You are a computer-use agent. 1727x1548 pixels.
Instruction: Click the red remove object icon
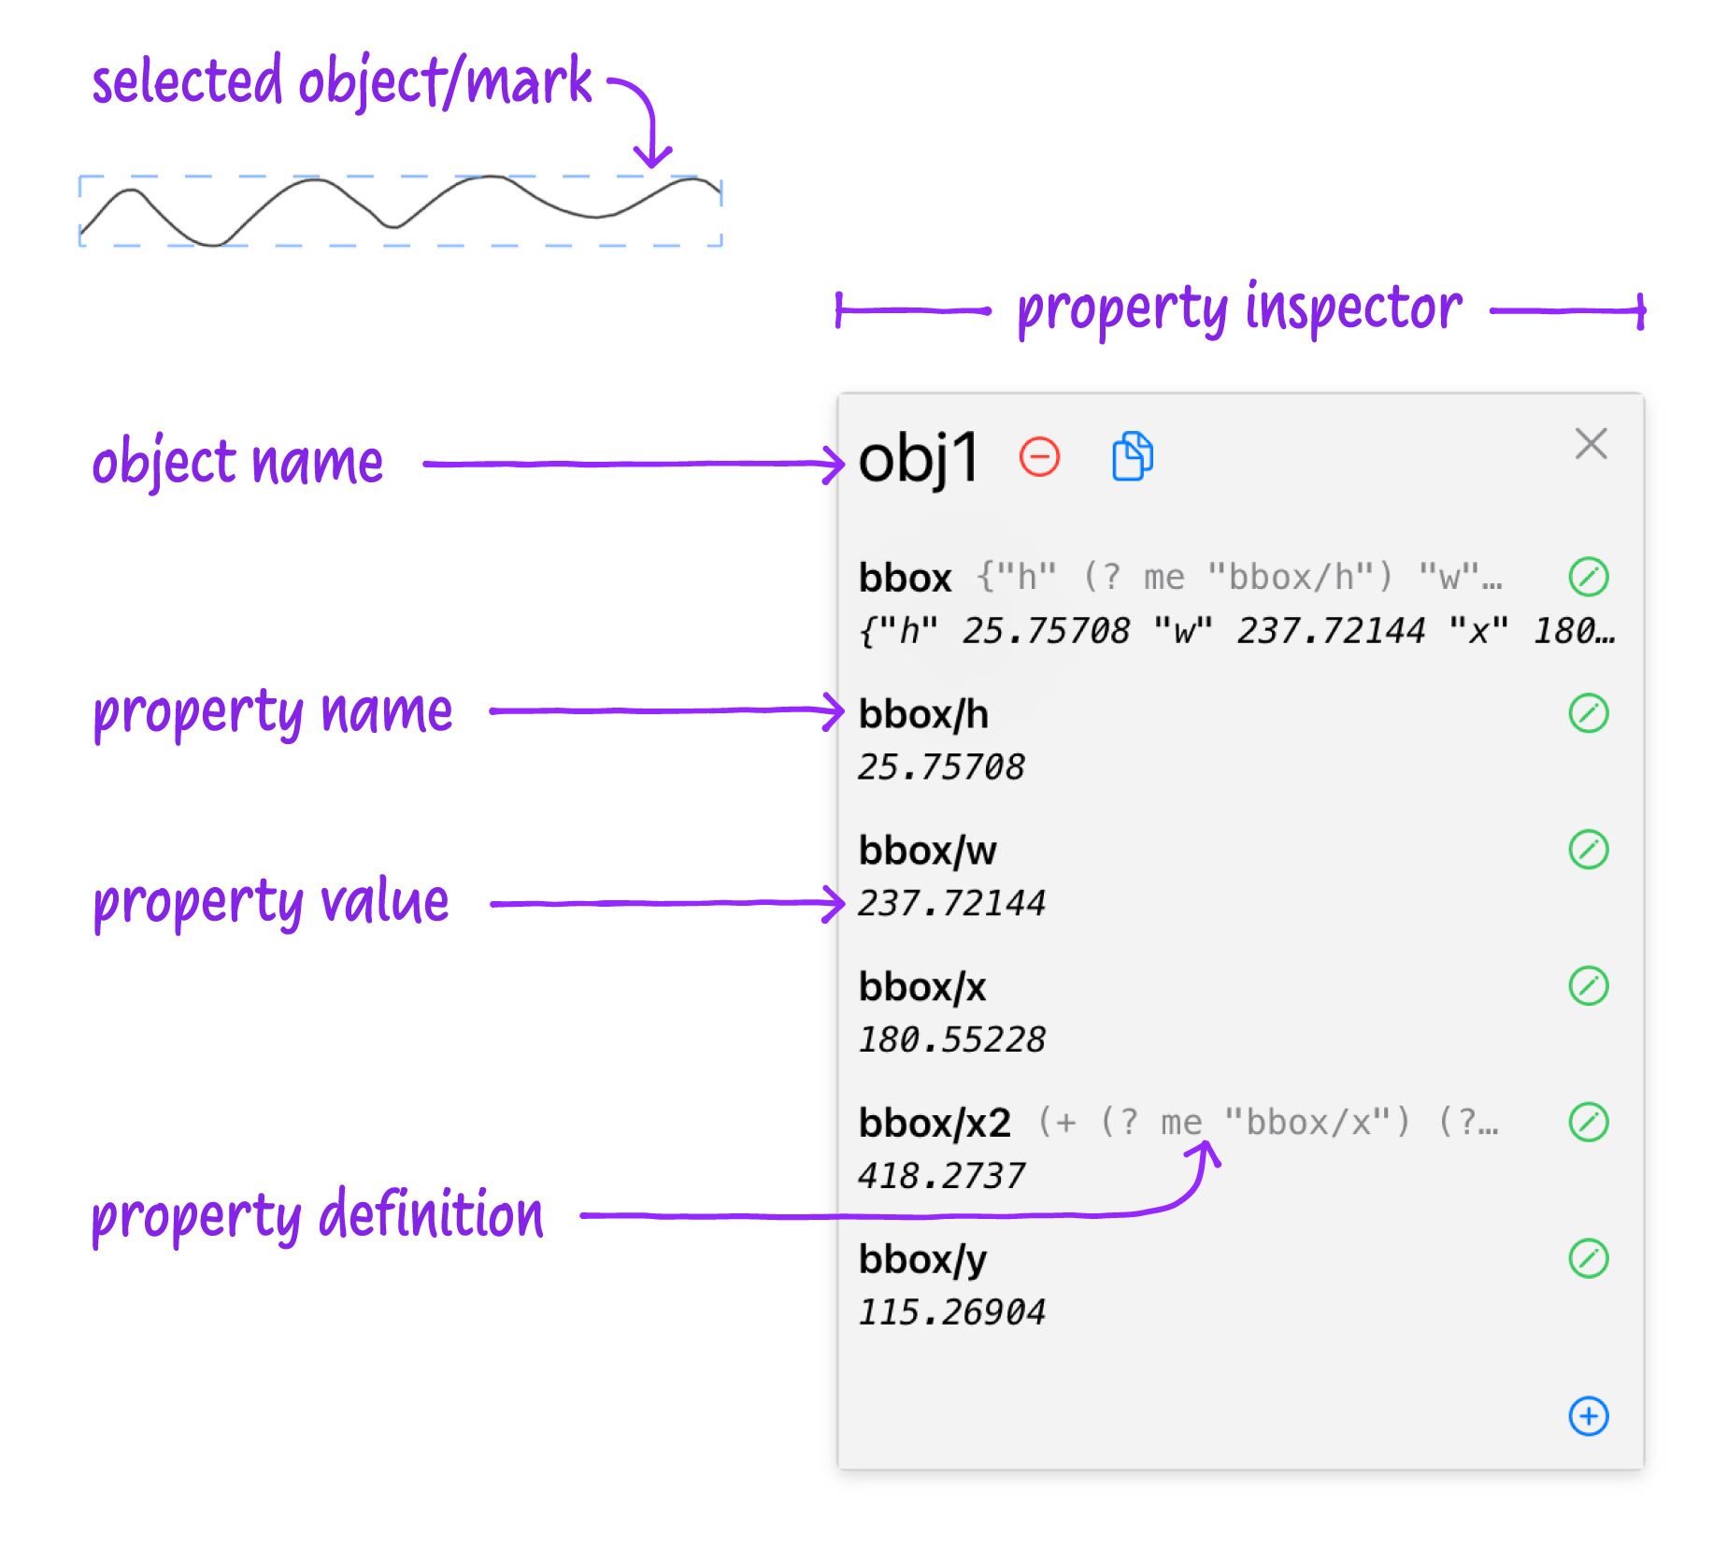point(1039,457)
